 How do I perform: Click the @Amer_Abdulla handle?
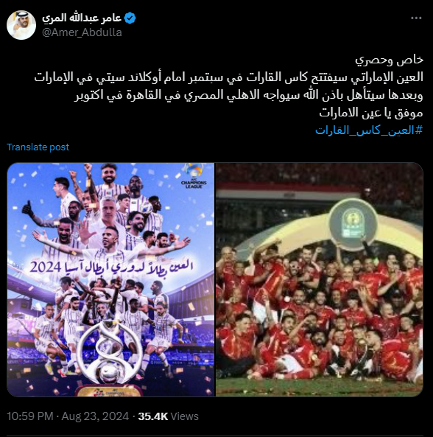tap(82, 32)
